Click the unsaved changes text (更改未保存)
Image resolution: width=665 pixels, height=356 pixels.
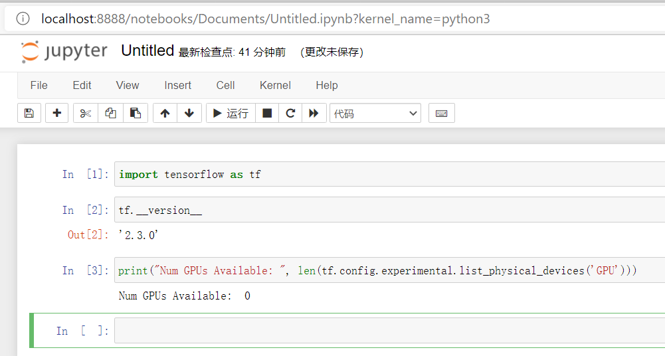[332, 52]
